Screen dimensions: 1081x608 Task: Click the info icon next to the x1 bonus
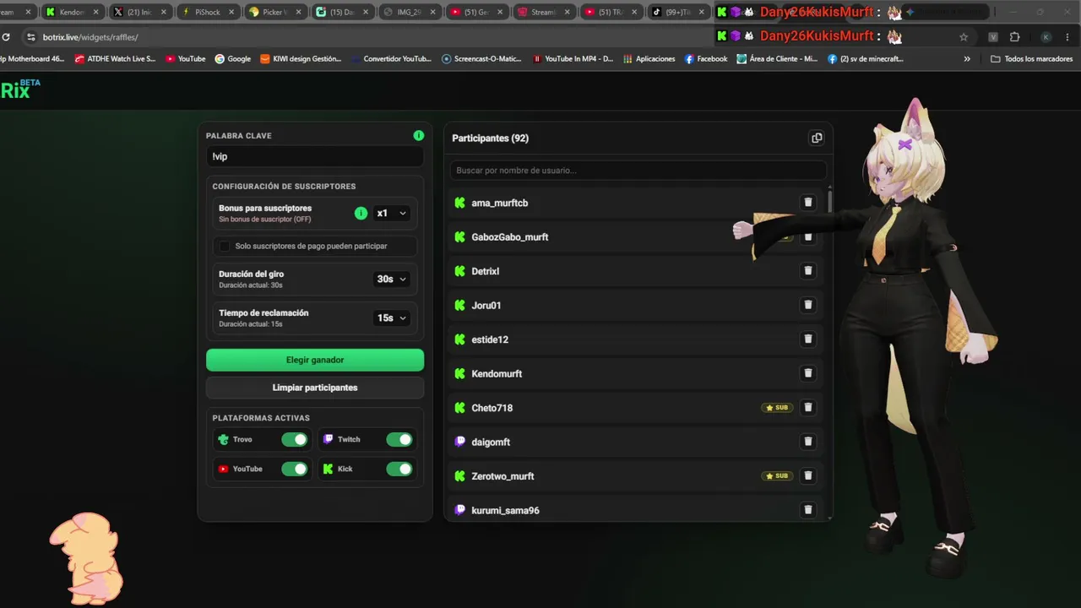tap(361, 213)
